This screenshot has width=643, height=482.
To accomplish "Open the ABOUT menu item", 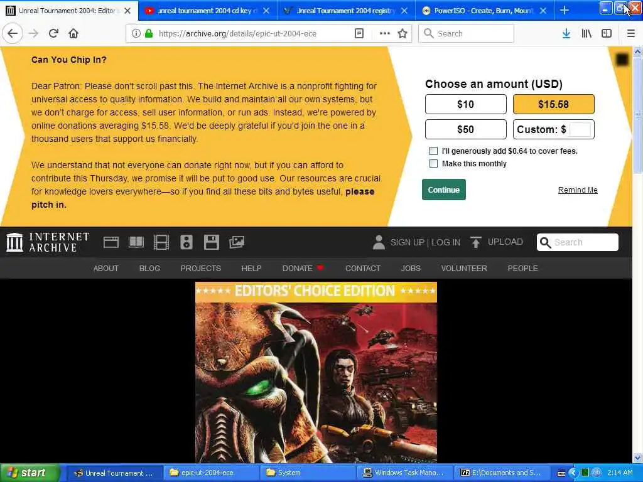I will coord(105,268).
